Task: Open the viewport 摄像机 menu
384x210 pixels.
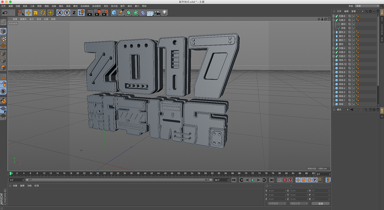Action: tap(23, 19)
